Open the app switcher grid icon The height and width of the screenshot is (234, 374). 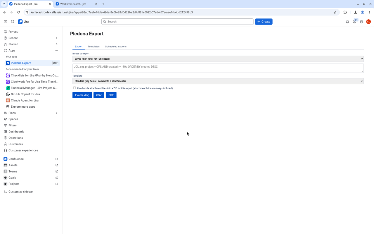[13, 22]
